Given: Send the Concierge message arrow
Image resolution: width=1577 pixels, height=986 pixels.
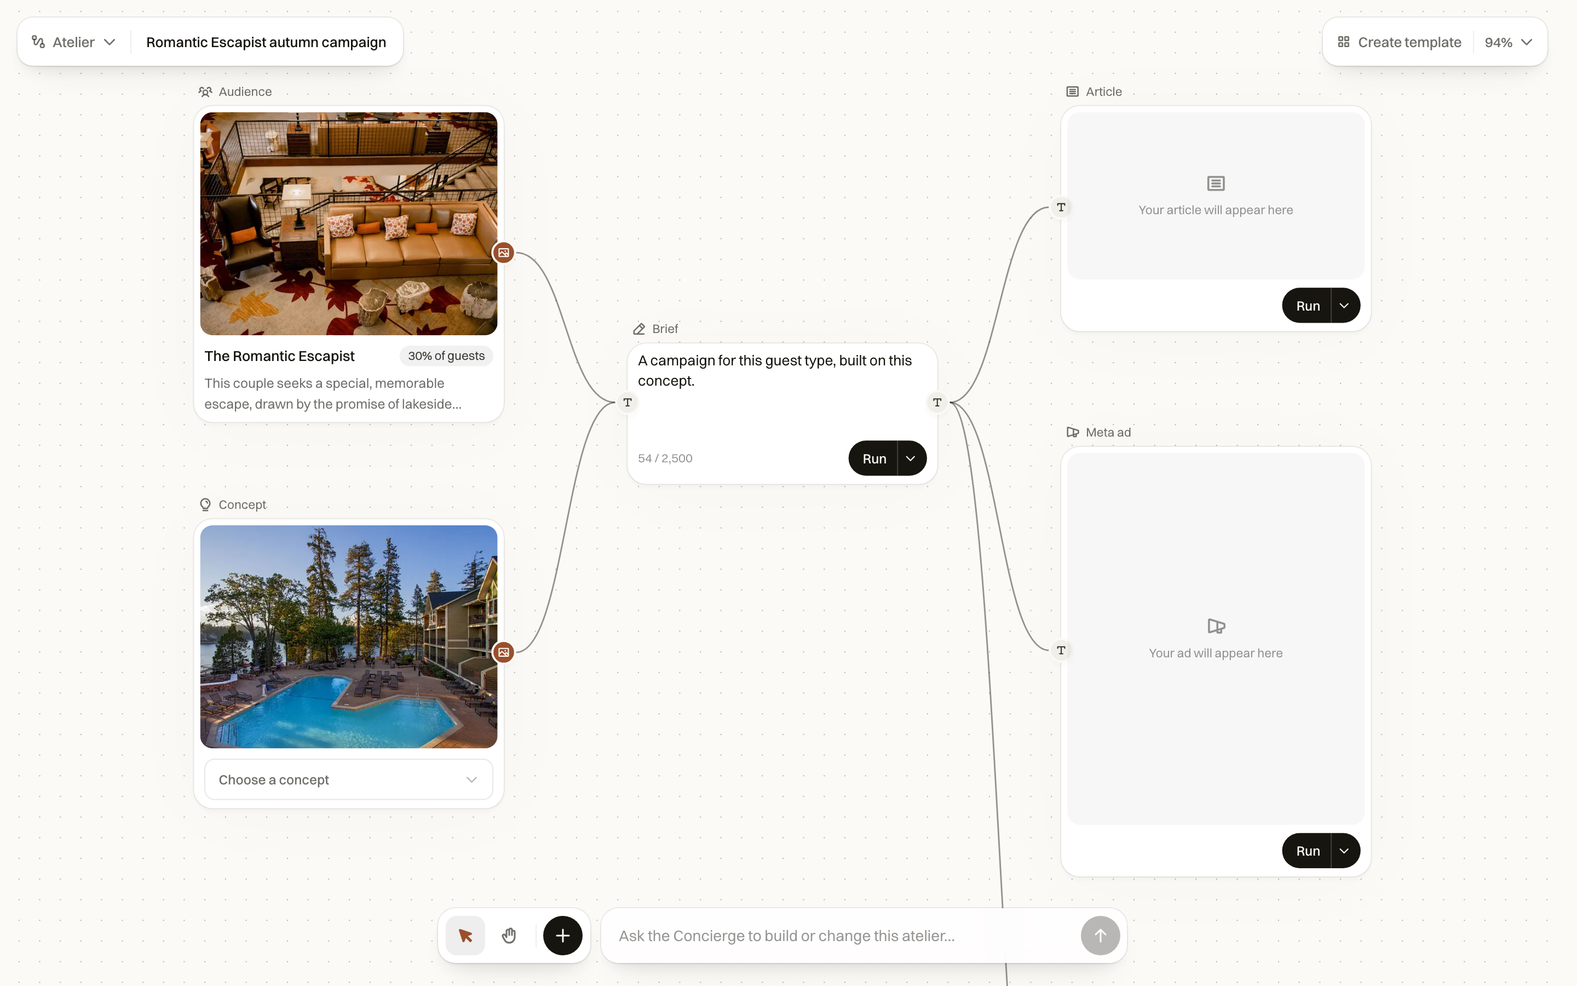Looking at the screenshot, I should (1100, 936).
